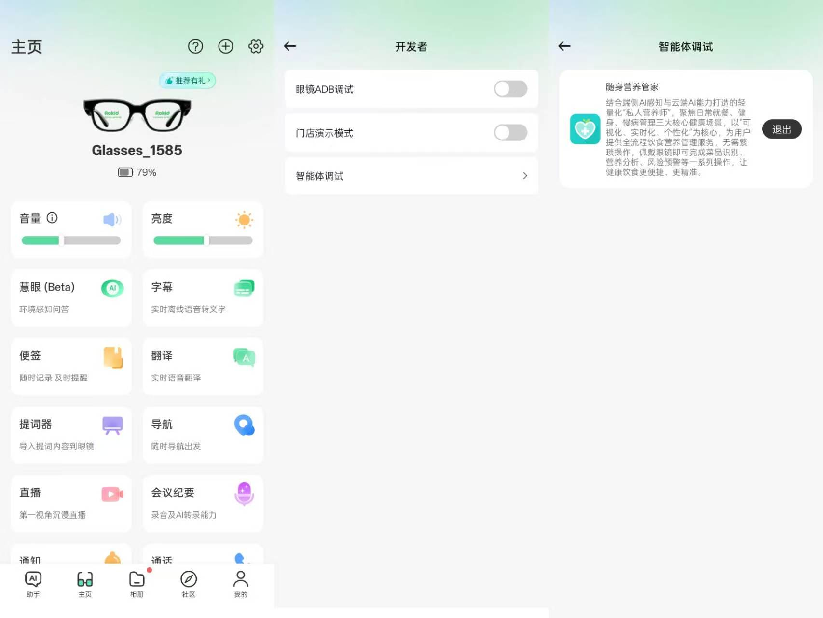This screenshot has height=618, width=823.
Task: Tap the 79% battery indicator
Action: [137, 172]
